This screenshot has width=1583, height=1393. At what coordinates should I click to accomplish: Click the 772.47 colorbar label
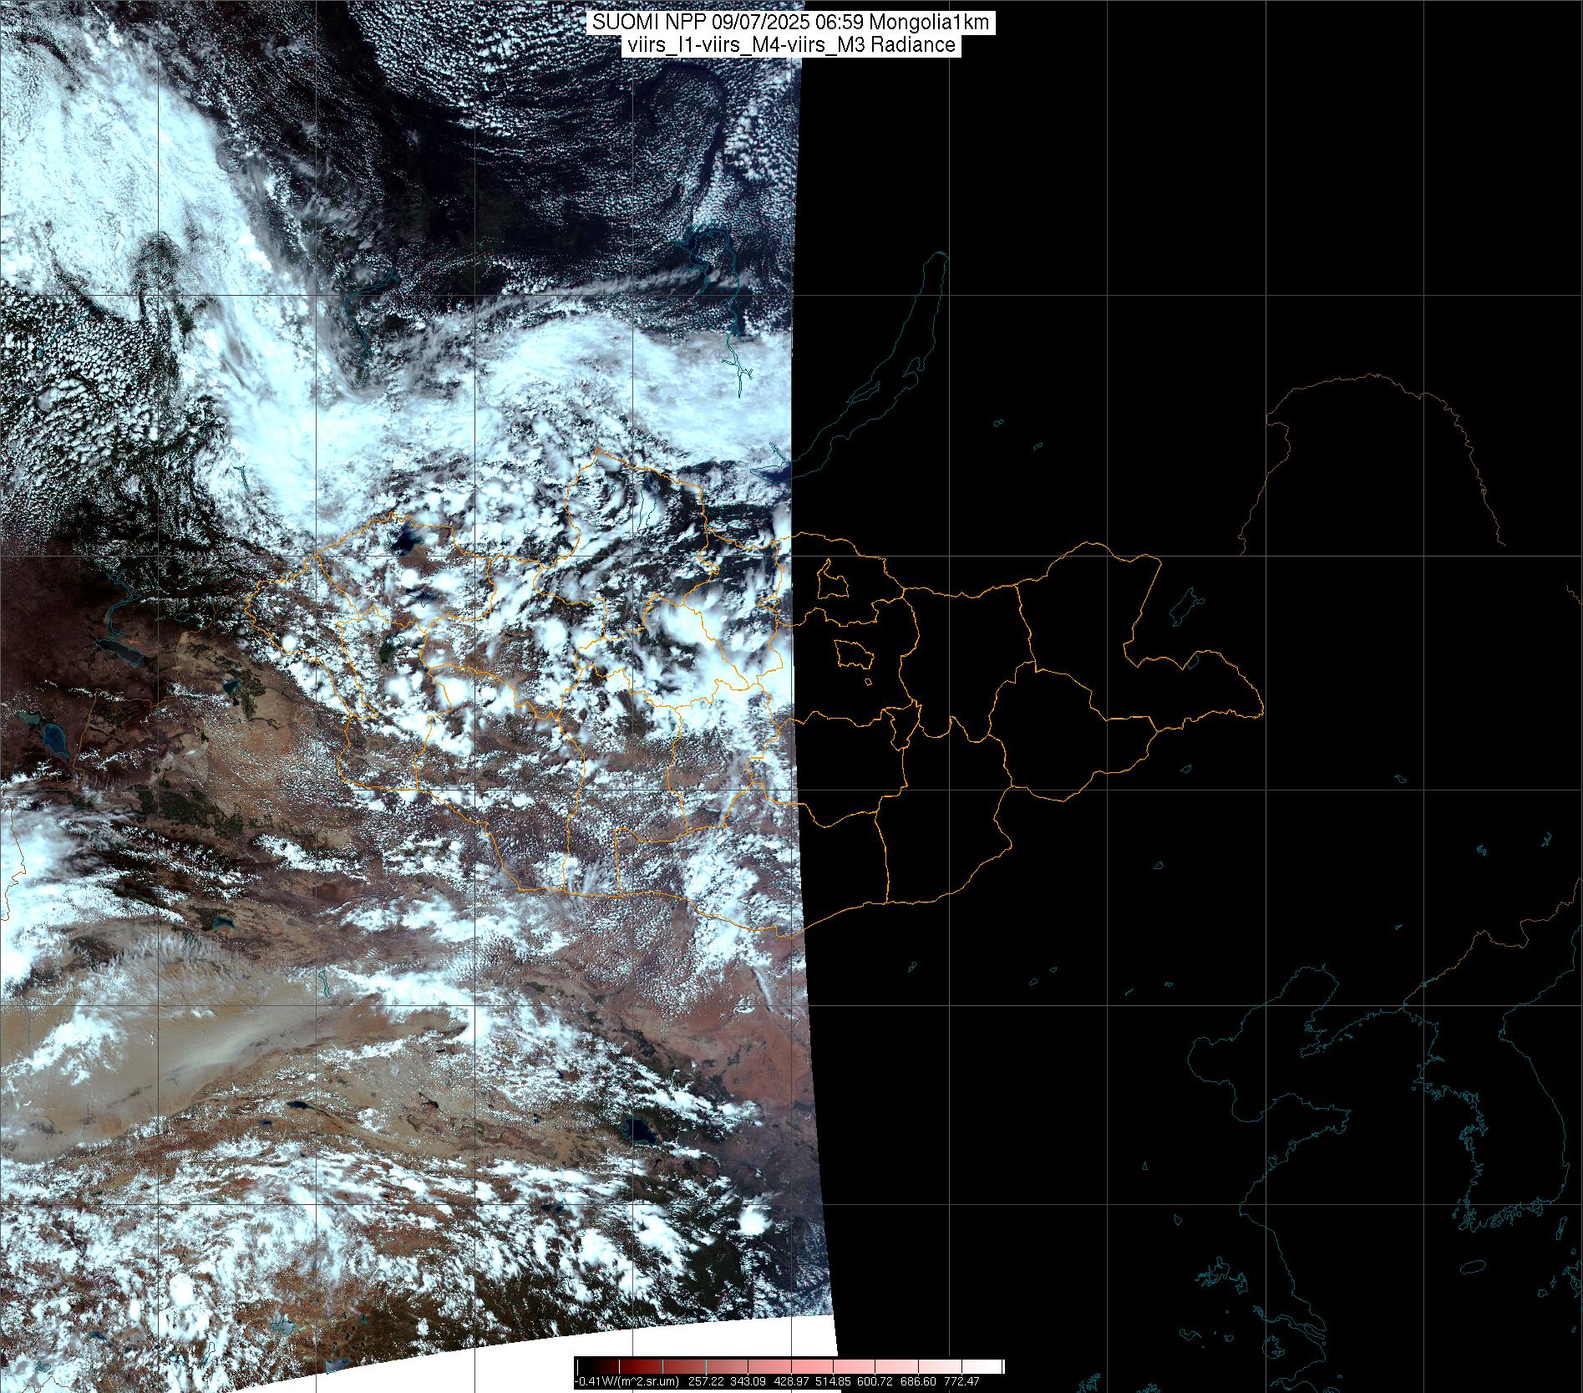point(961,1382)
